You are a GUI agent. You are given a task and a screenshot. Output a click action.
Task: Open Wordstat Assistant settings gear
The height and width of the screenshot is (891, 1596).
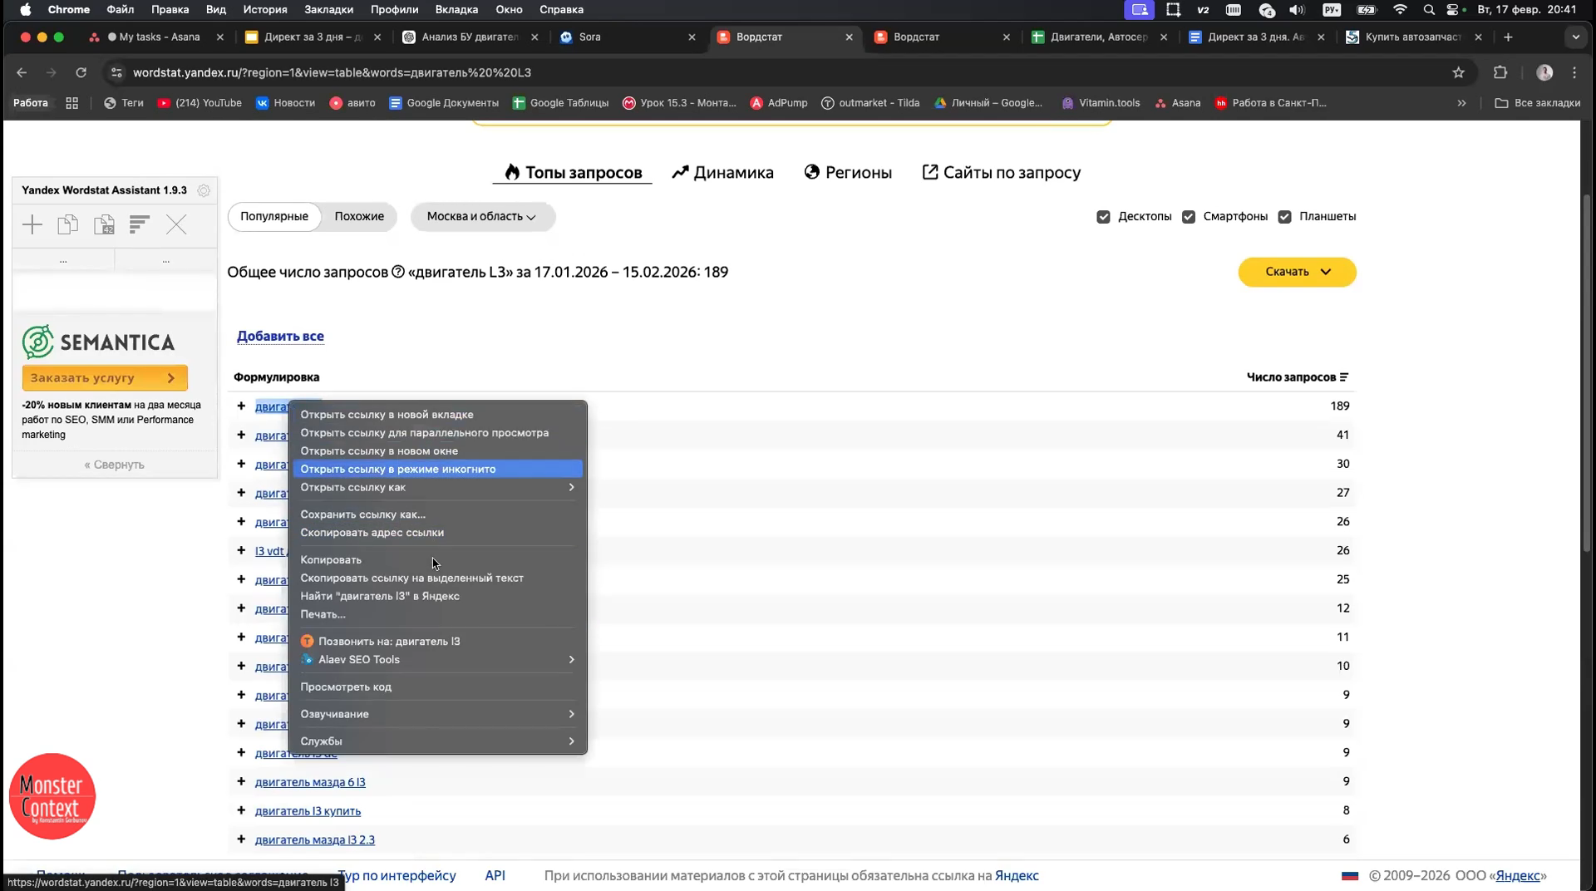coord(204,190)
